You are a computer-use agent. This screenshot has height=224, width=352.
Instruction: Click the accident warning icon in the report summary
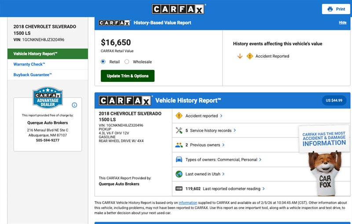coord(179,116)
